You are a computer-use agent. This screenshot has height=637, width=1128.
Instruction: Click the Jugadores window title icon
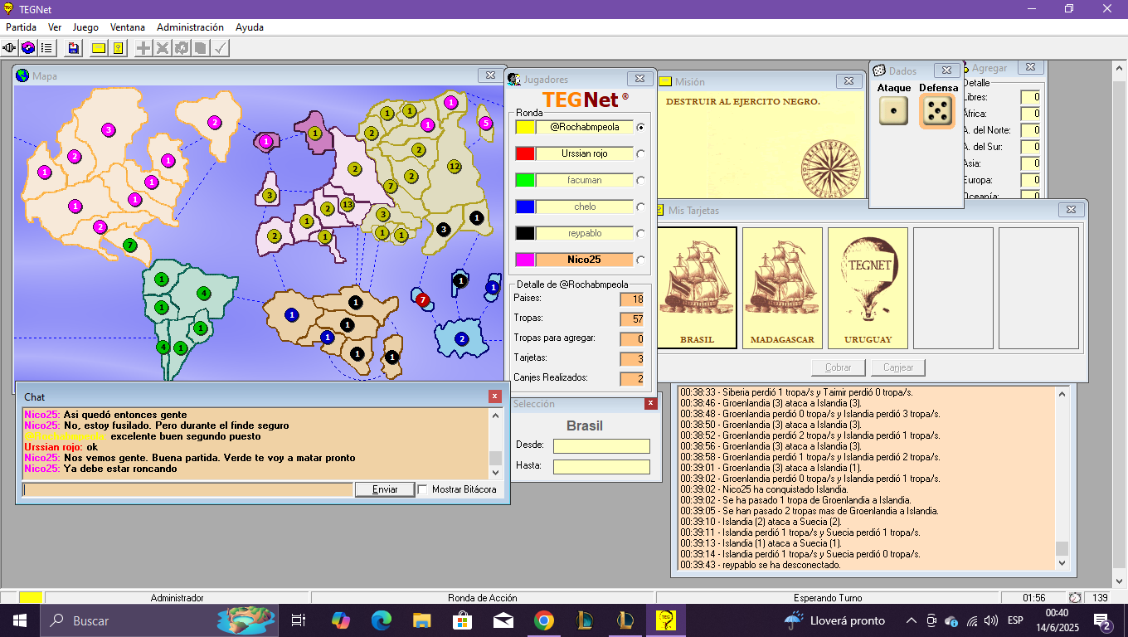tap(513, 80)
